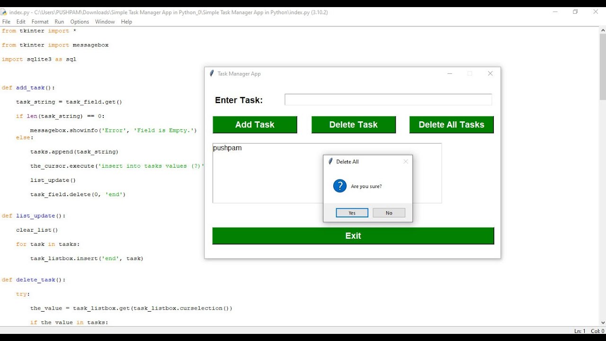Screen dimensions: 606x341
Task: Focus the Enter Task input field
Action: (388, 99)
